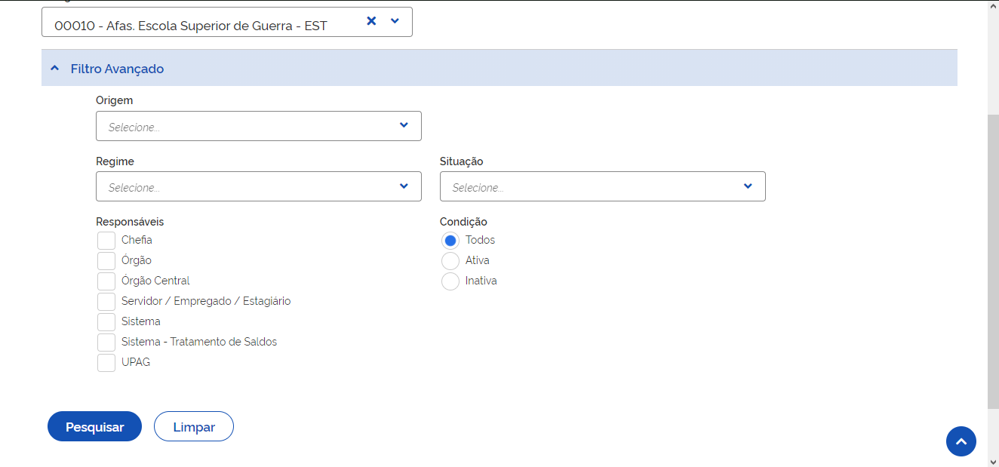Check the Chefia checkbox
This screenshot has width=999, height=467.
(106, 240)
